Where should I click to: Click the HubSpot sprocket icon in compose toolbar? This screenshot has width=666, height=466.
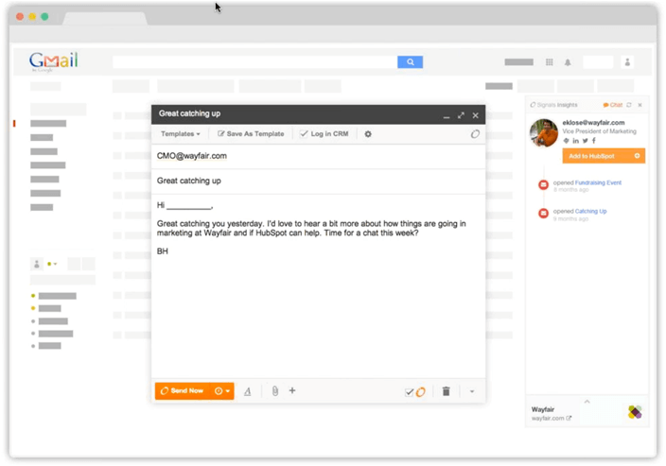(x=475, y=134)
